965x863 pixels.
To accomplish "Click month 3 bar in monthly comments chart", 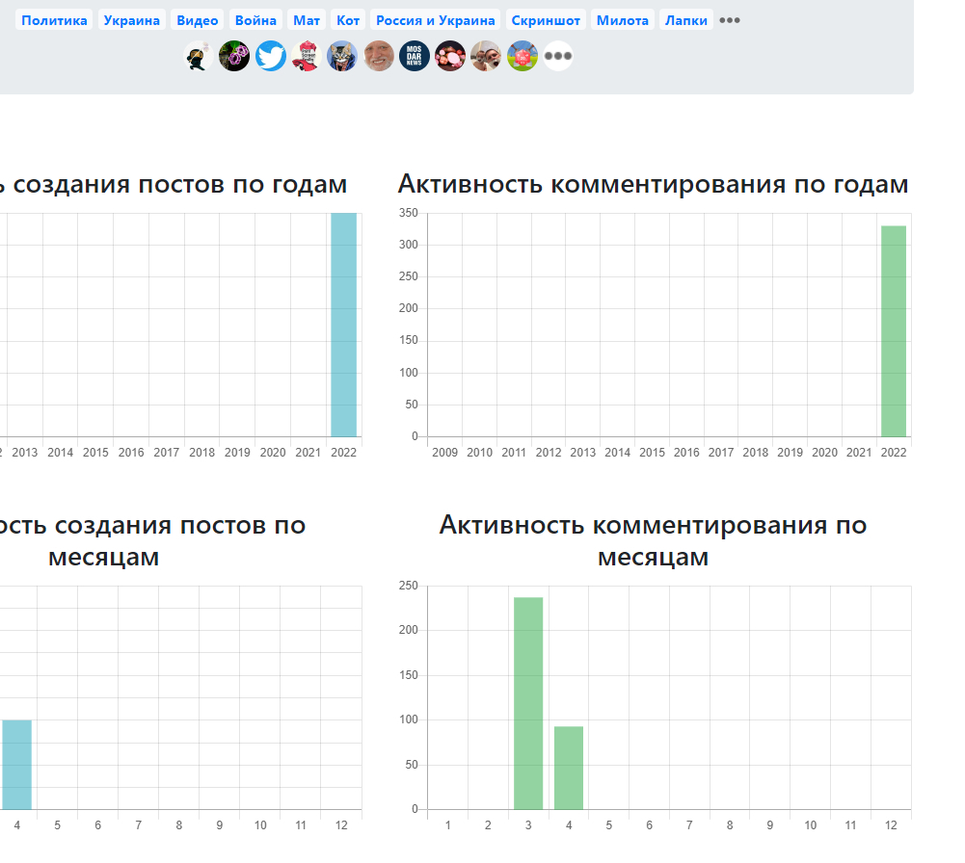I will [528, 703].
